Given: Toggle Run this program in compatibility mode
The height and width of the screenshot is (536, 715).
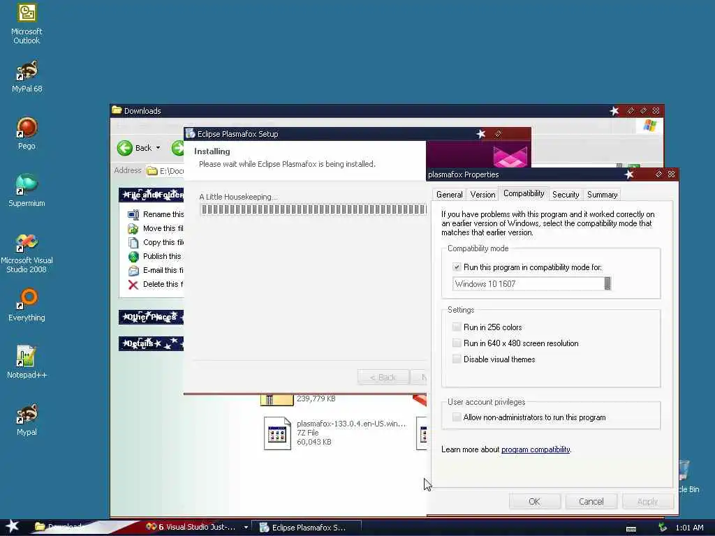Looking at the screenshot, I should point(457,267).
